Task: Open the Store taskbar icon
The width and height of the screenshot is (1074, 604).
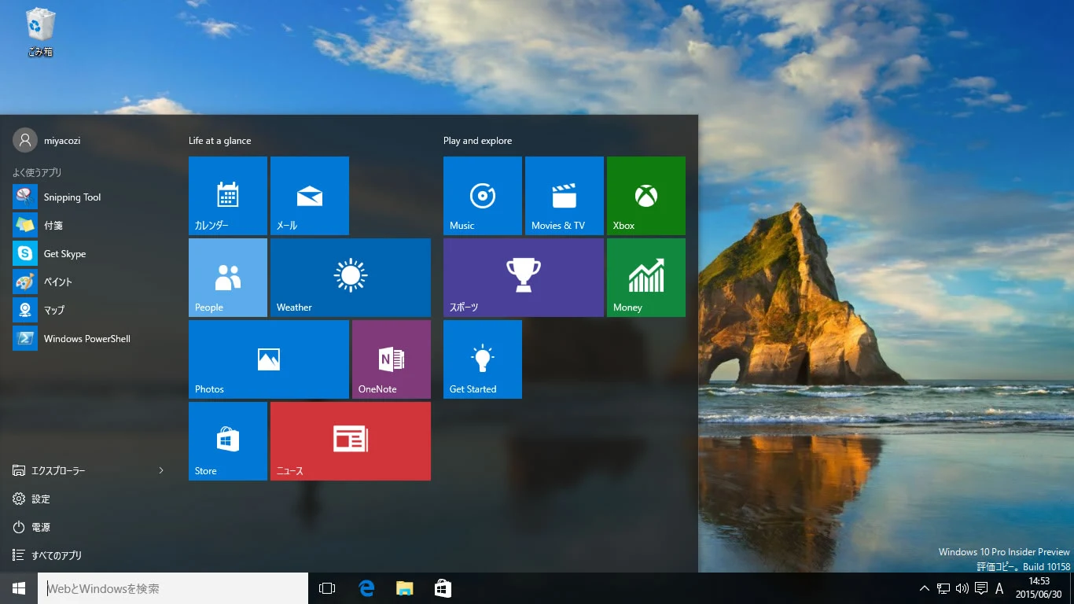Action: click(x=443, y=588)
